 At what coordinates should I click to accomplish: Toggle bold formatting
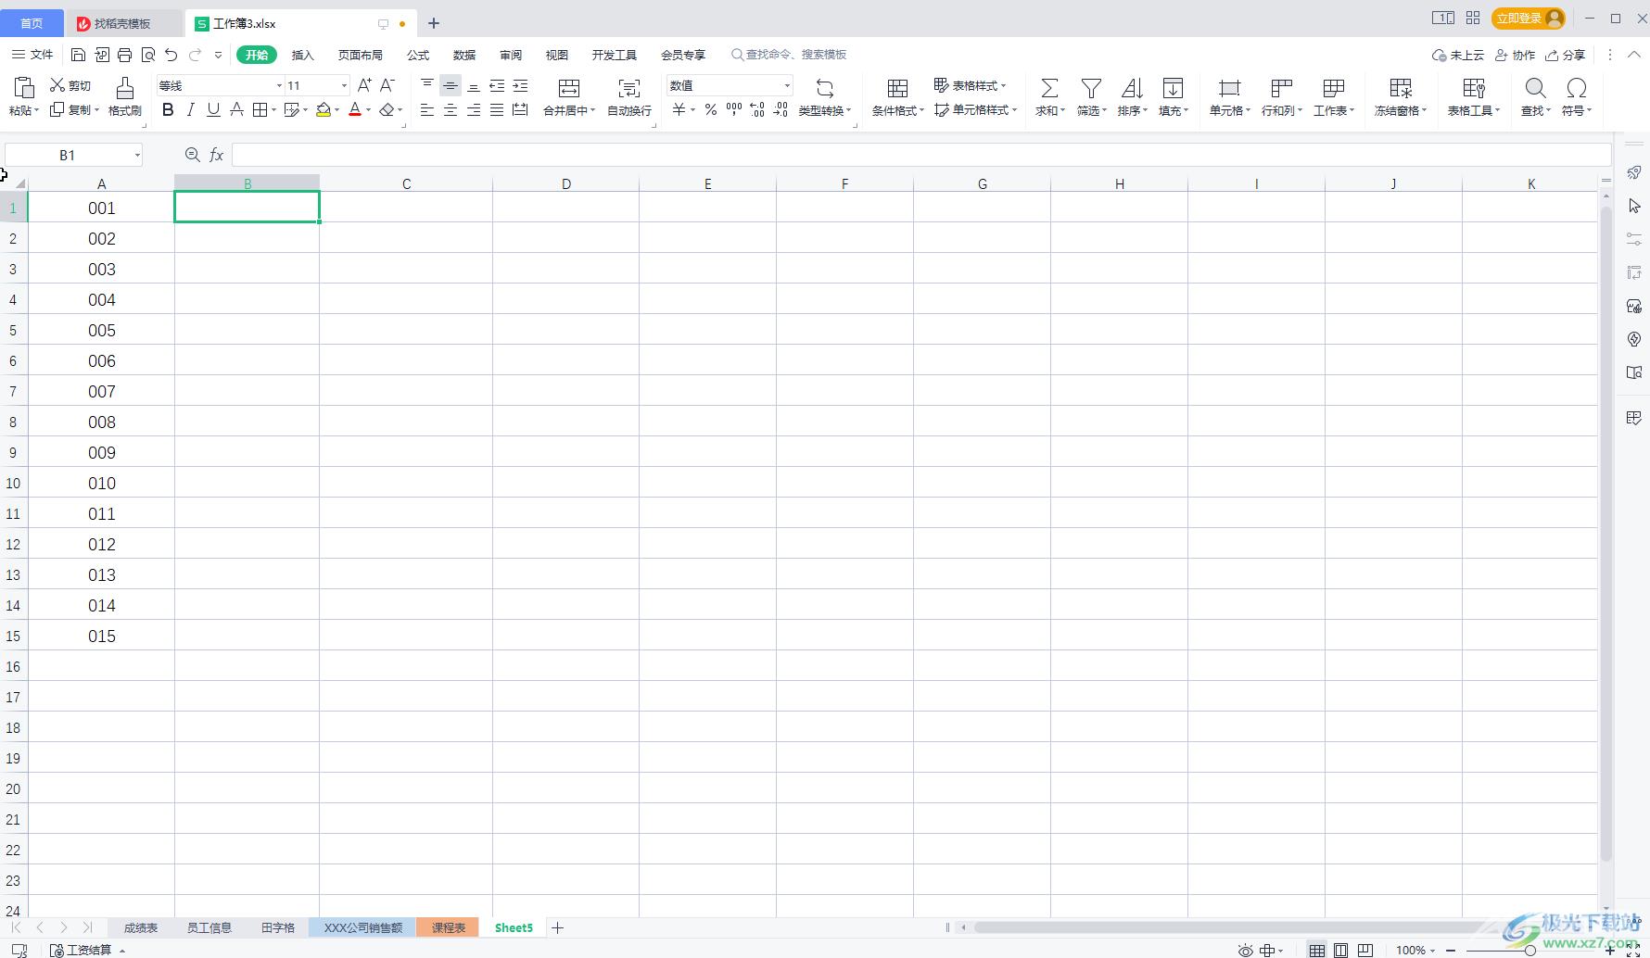(168, 110)
